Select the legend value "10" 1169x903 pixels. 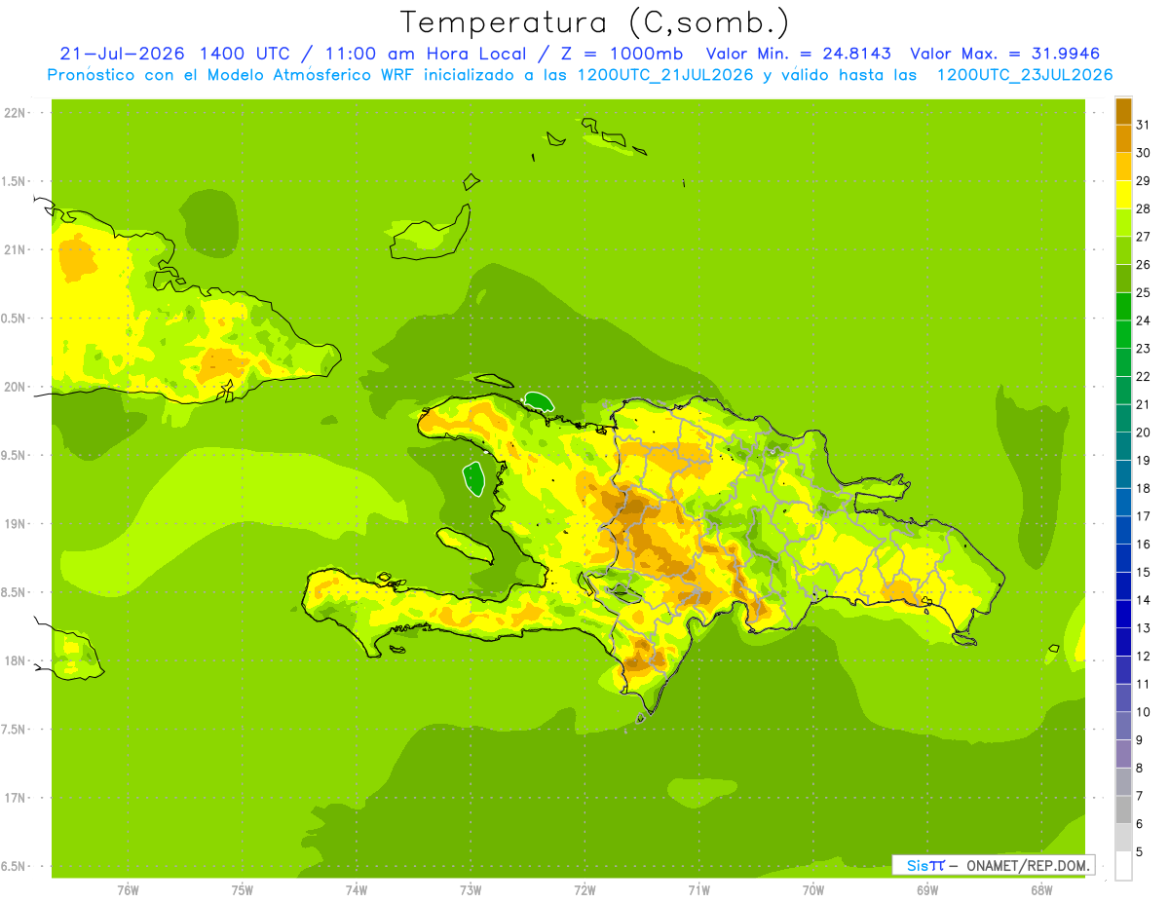point(1143,712)
